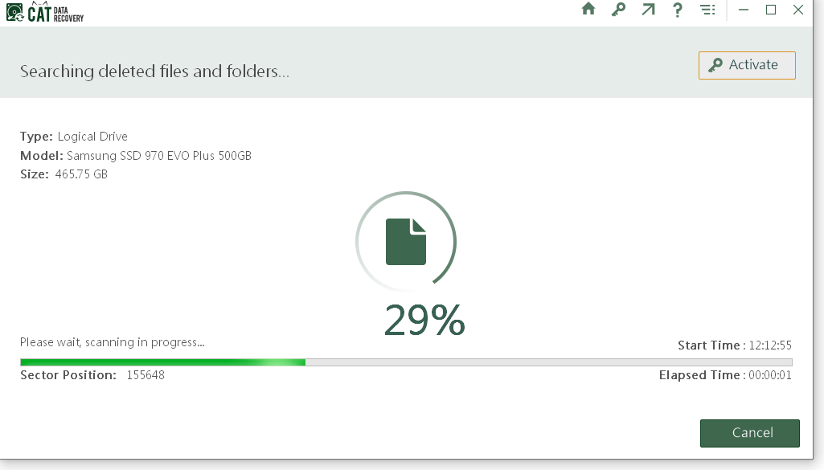Click the 29% progress indicator

click(x=424, y=320)
